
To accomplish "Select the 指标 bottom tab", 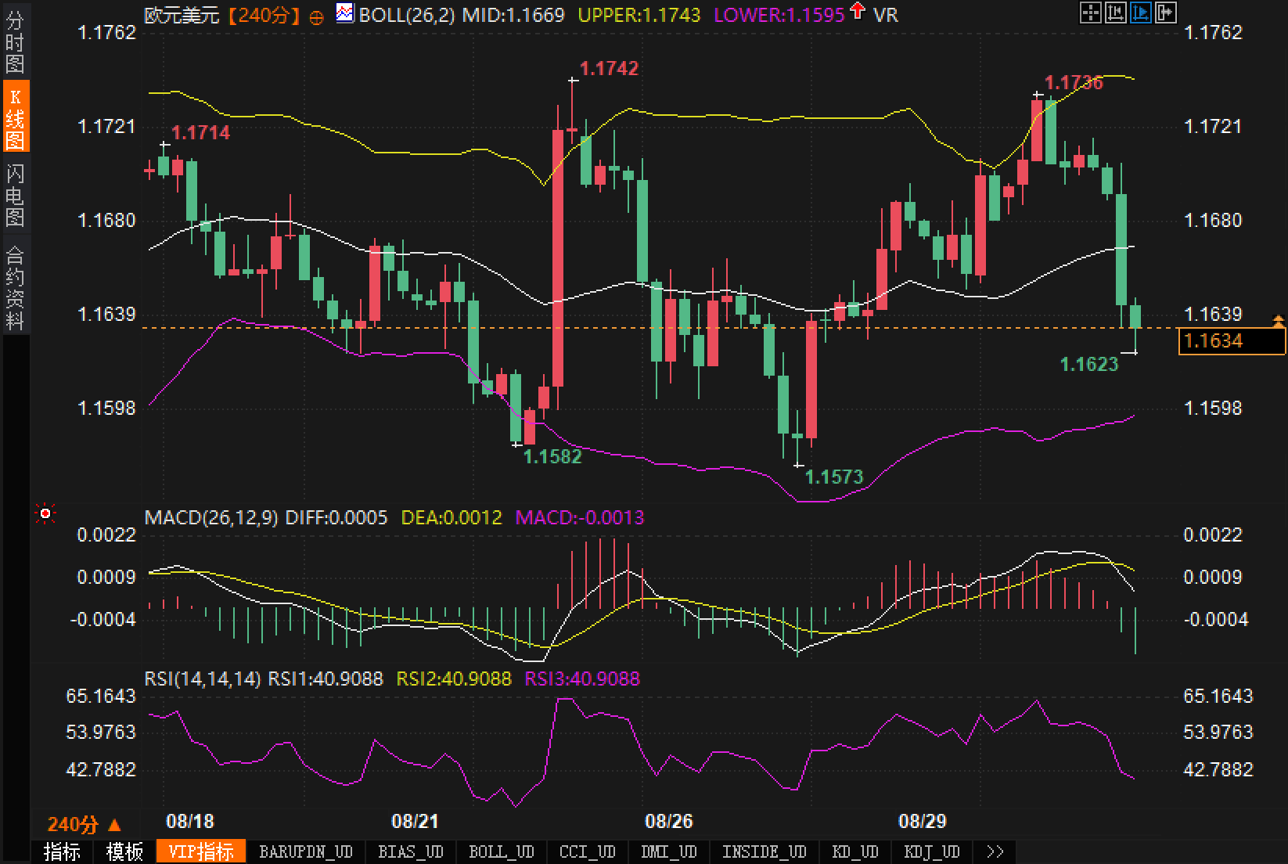I will point(62,851).
